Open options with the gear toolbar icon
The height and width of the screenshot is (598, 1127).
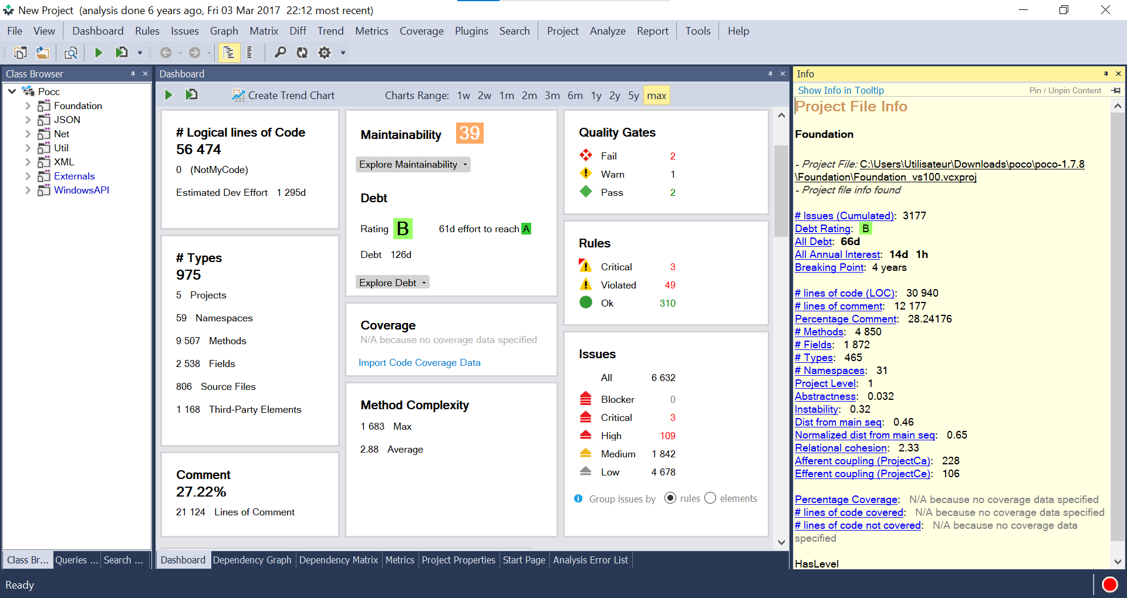(x=324, y=53)
